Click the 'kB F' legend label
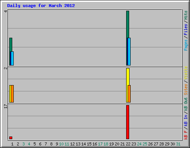 [x=186, y=135]
